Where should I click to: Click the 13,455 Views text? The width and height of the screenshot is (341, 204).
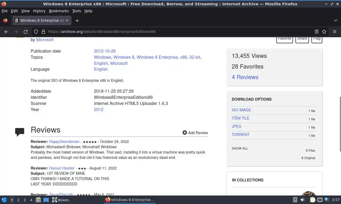pyautogui.click(x=249, y=56)
